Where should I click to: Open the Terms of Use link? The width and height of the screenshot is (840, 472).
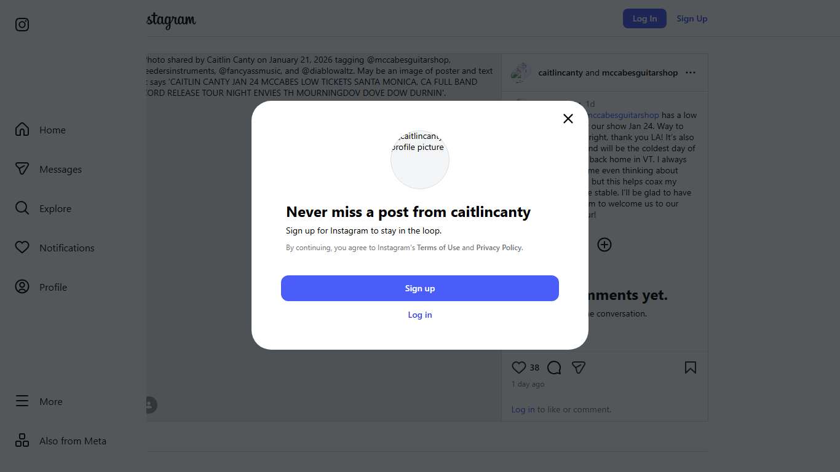(438, 248)
